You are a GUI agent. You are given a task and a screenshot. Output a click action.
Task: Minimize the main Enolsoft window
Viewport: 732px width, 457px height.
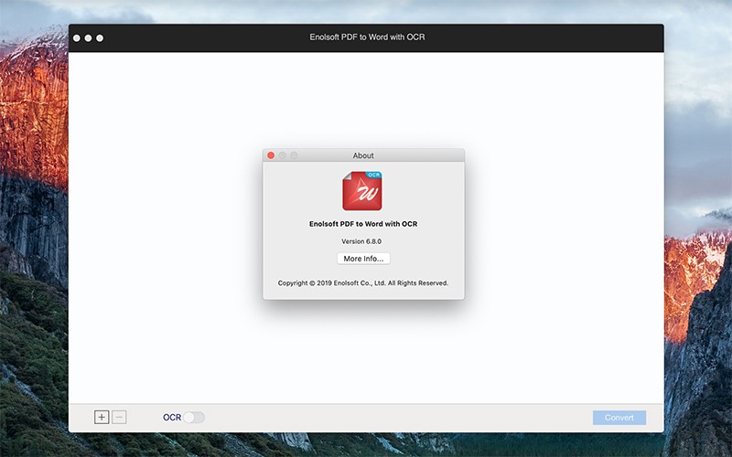click(x=88, y=38)
